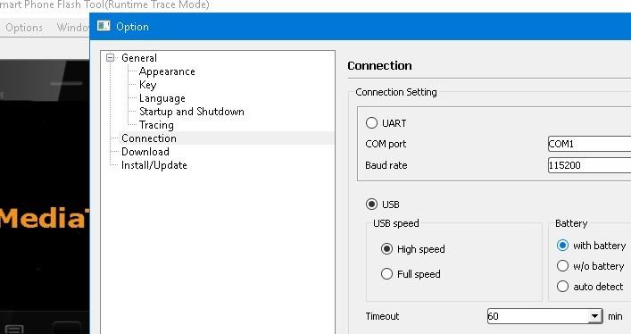
Task: Select Language in the options tree
Action: (162, 98)
